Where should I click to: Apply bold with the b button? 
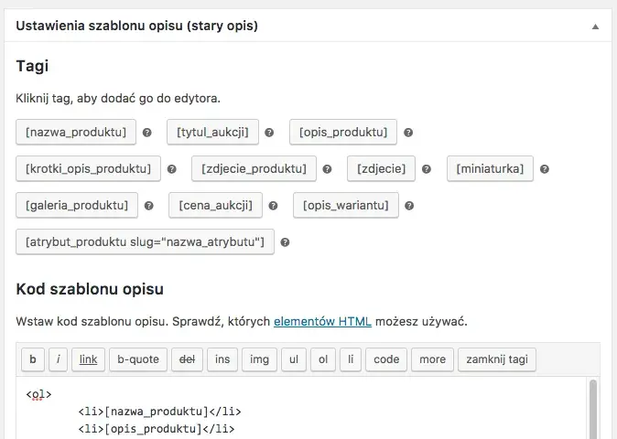click(x=33, y=359)
